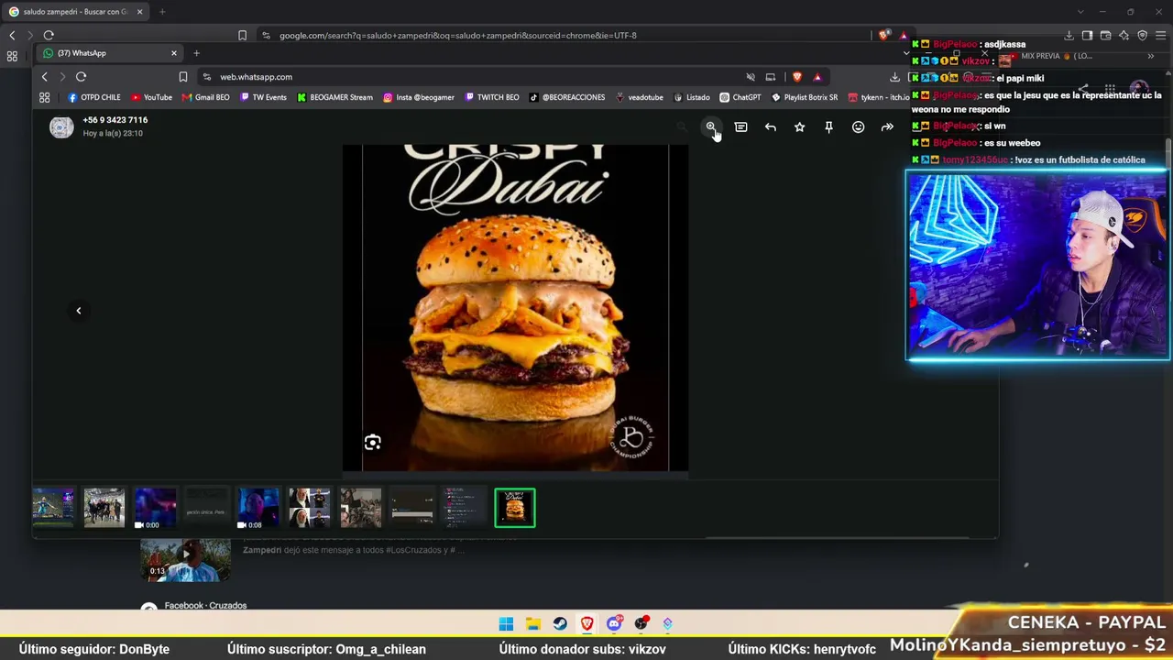
Task: Zoom the burger image with the magnifier icon
Action: coord(711,126)
